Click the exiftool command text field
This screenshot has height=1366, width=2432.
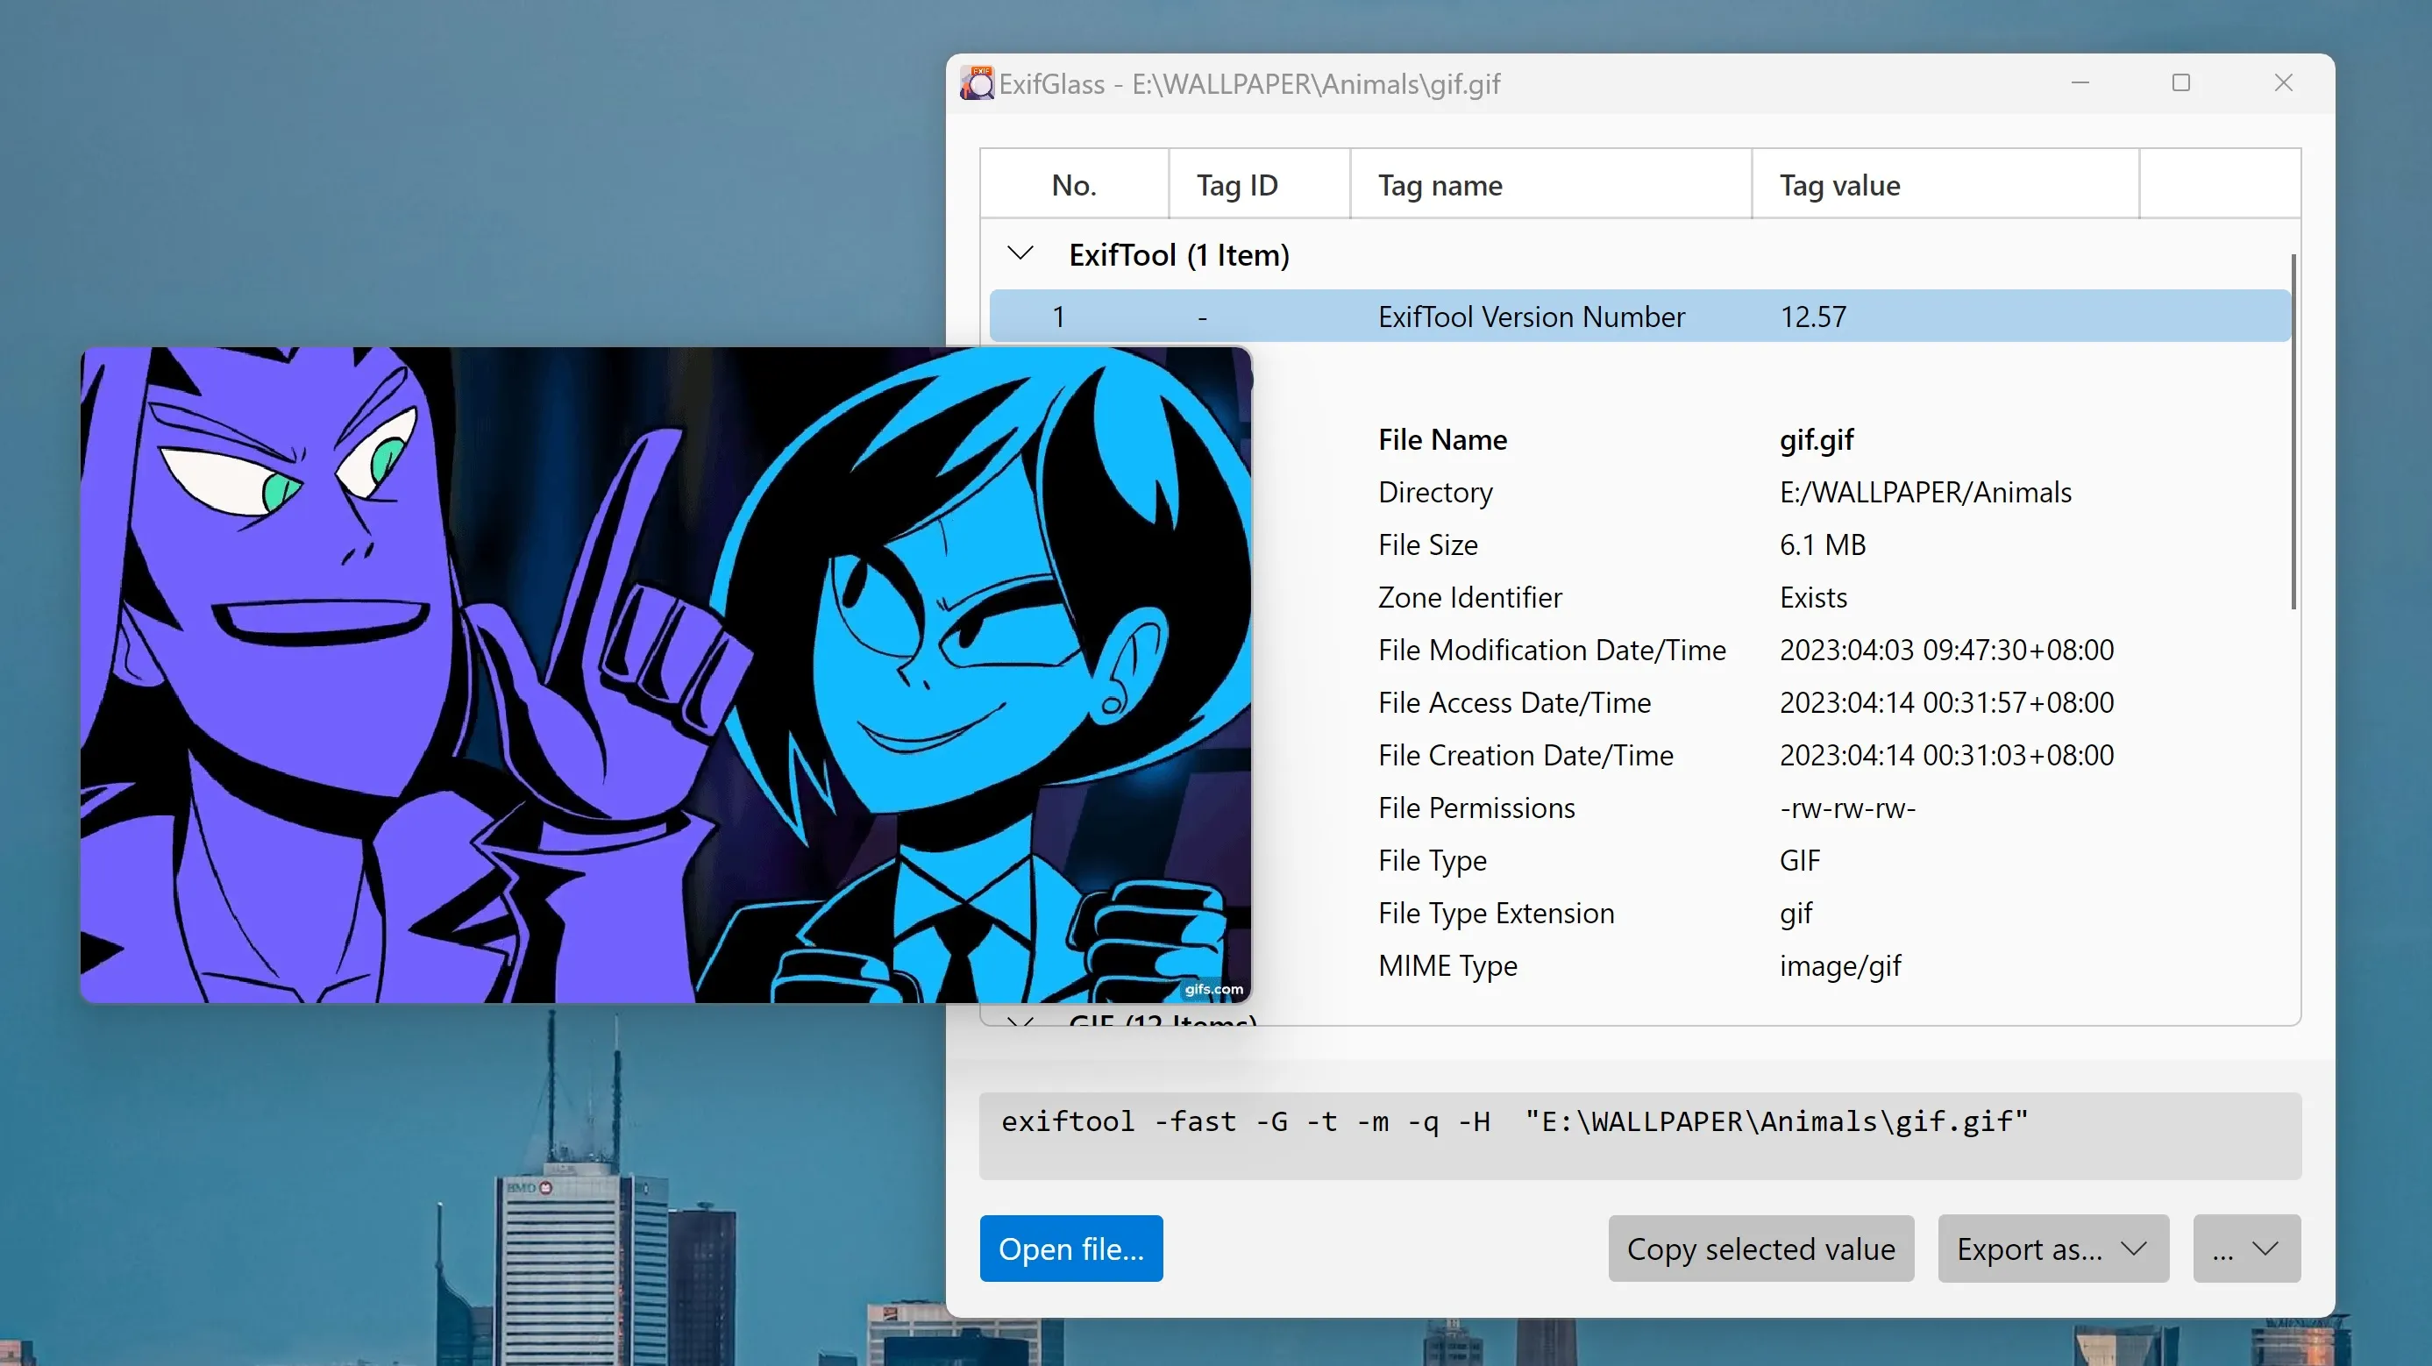(x=1639, y=1135)
